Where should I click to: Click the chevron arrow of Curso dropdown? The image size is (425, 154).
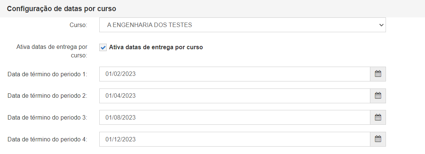(x=381, y=25)
